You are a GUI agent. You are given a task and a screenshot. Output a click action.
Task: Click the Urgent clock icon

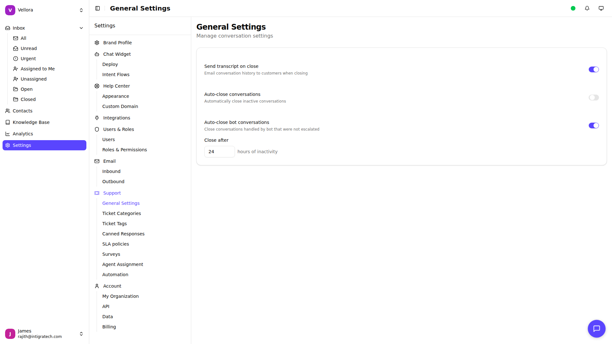[16, 59]
